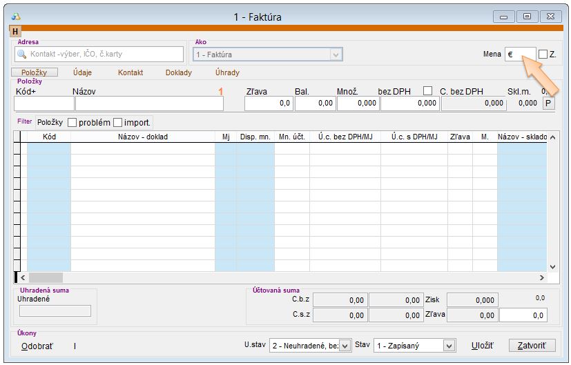
Task: Open the Úhrady tab
Action: (227, 72)
